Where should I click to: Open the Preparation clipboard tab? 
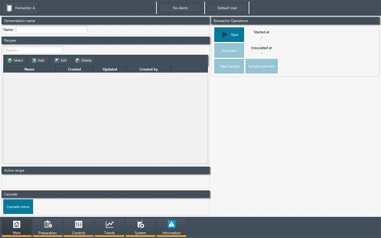click(48, 228)
